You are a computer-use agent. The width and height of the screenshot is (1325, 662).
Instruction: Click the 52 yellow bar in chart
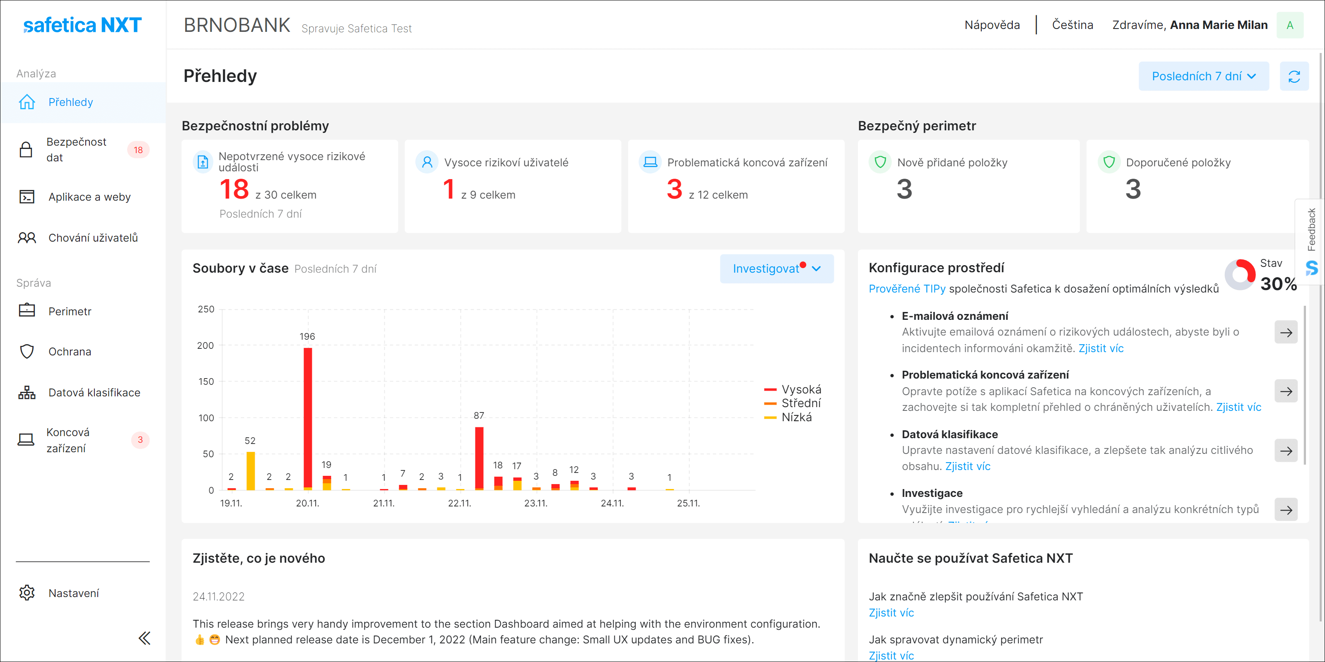[251, 471]
